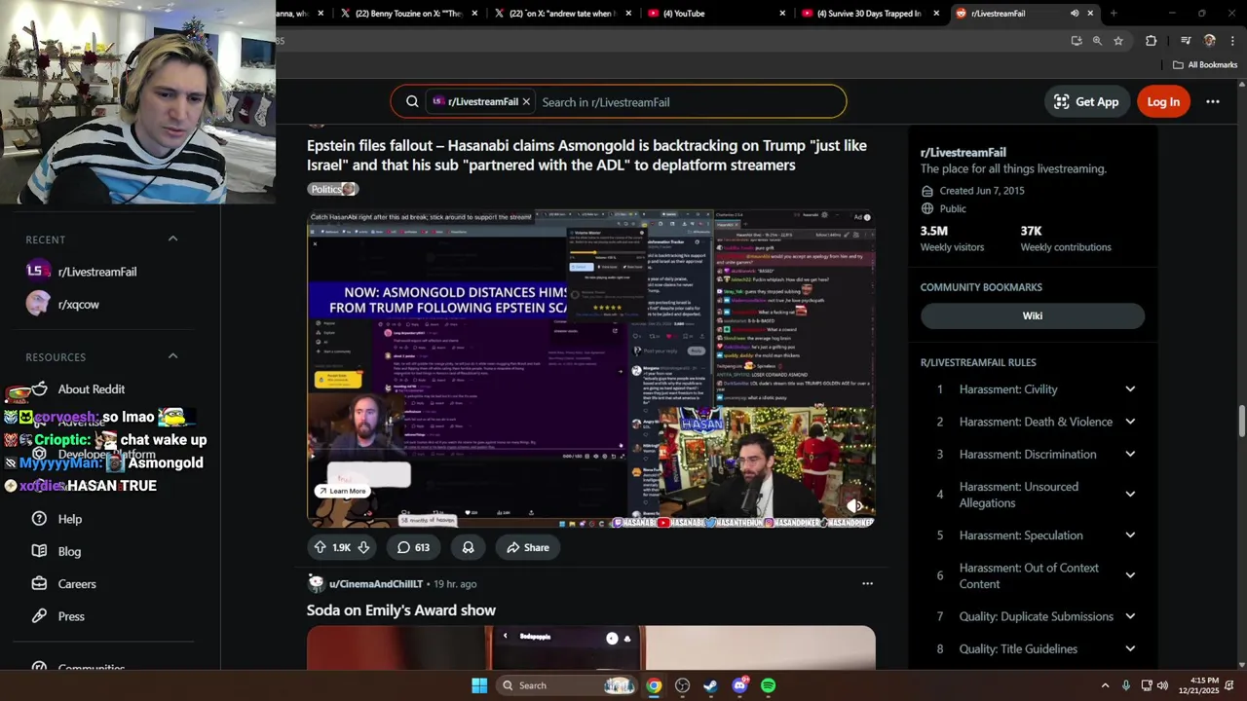
Task: Open Discord from the taskbar
Action: point(739,685)
